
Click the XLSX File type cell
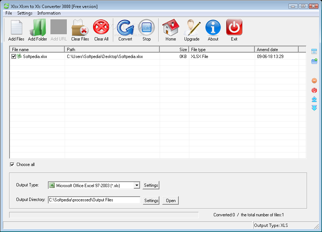[200, 57]
